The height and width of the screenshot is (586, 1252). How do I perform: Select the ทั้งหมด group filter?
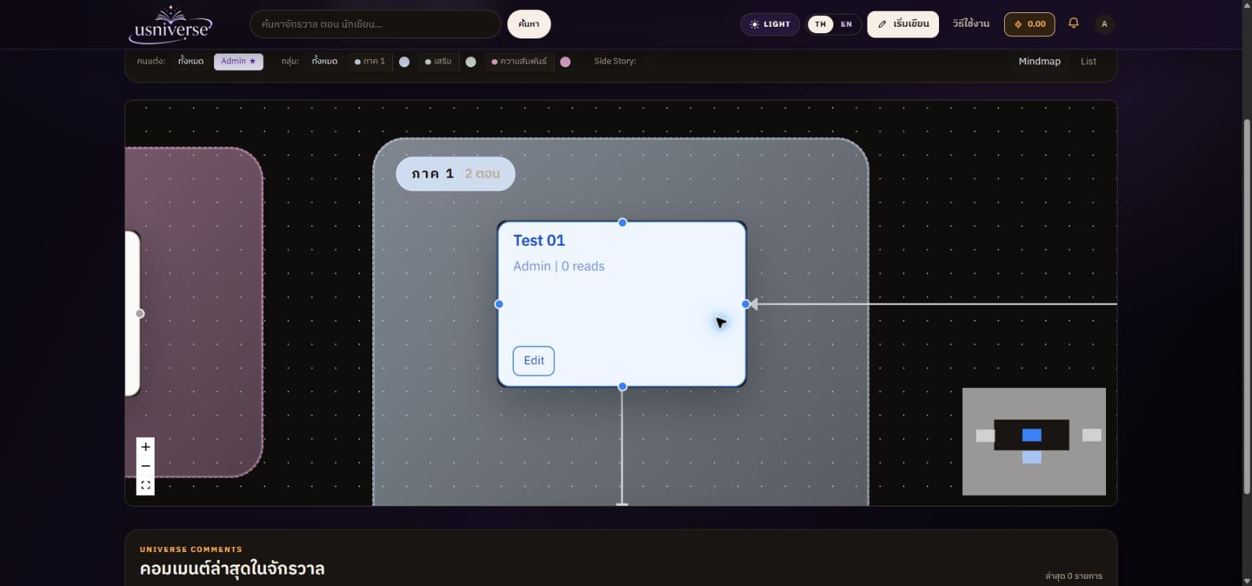(x=325, y=61)
